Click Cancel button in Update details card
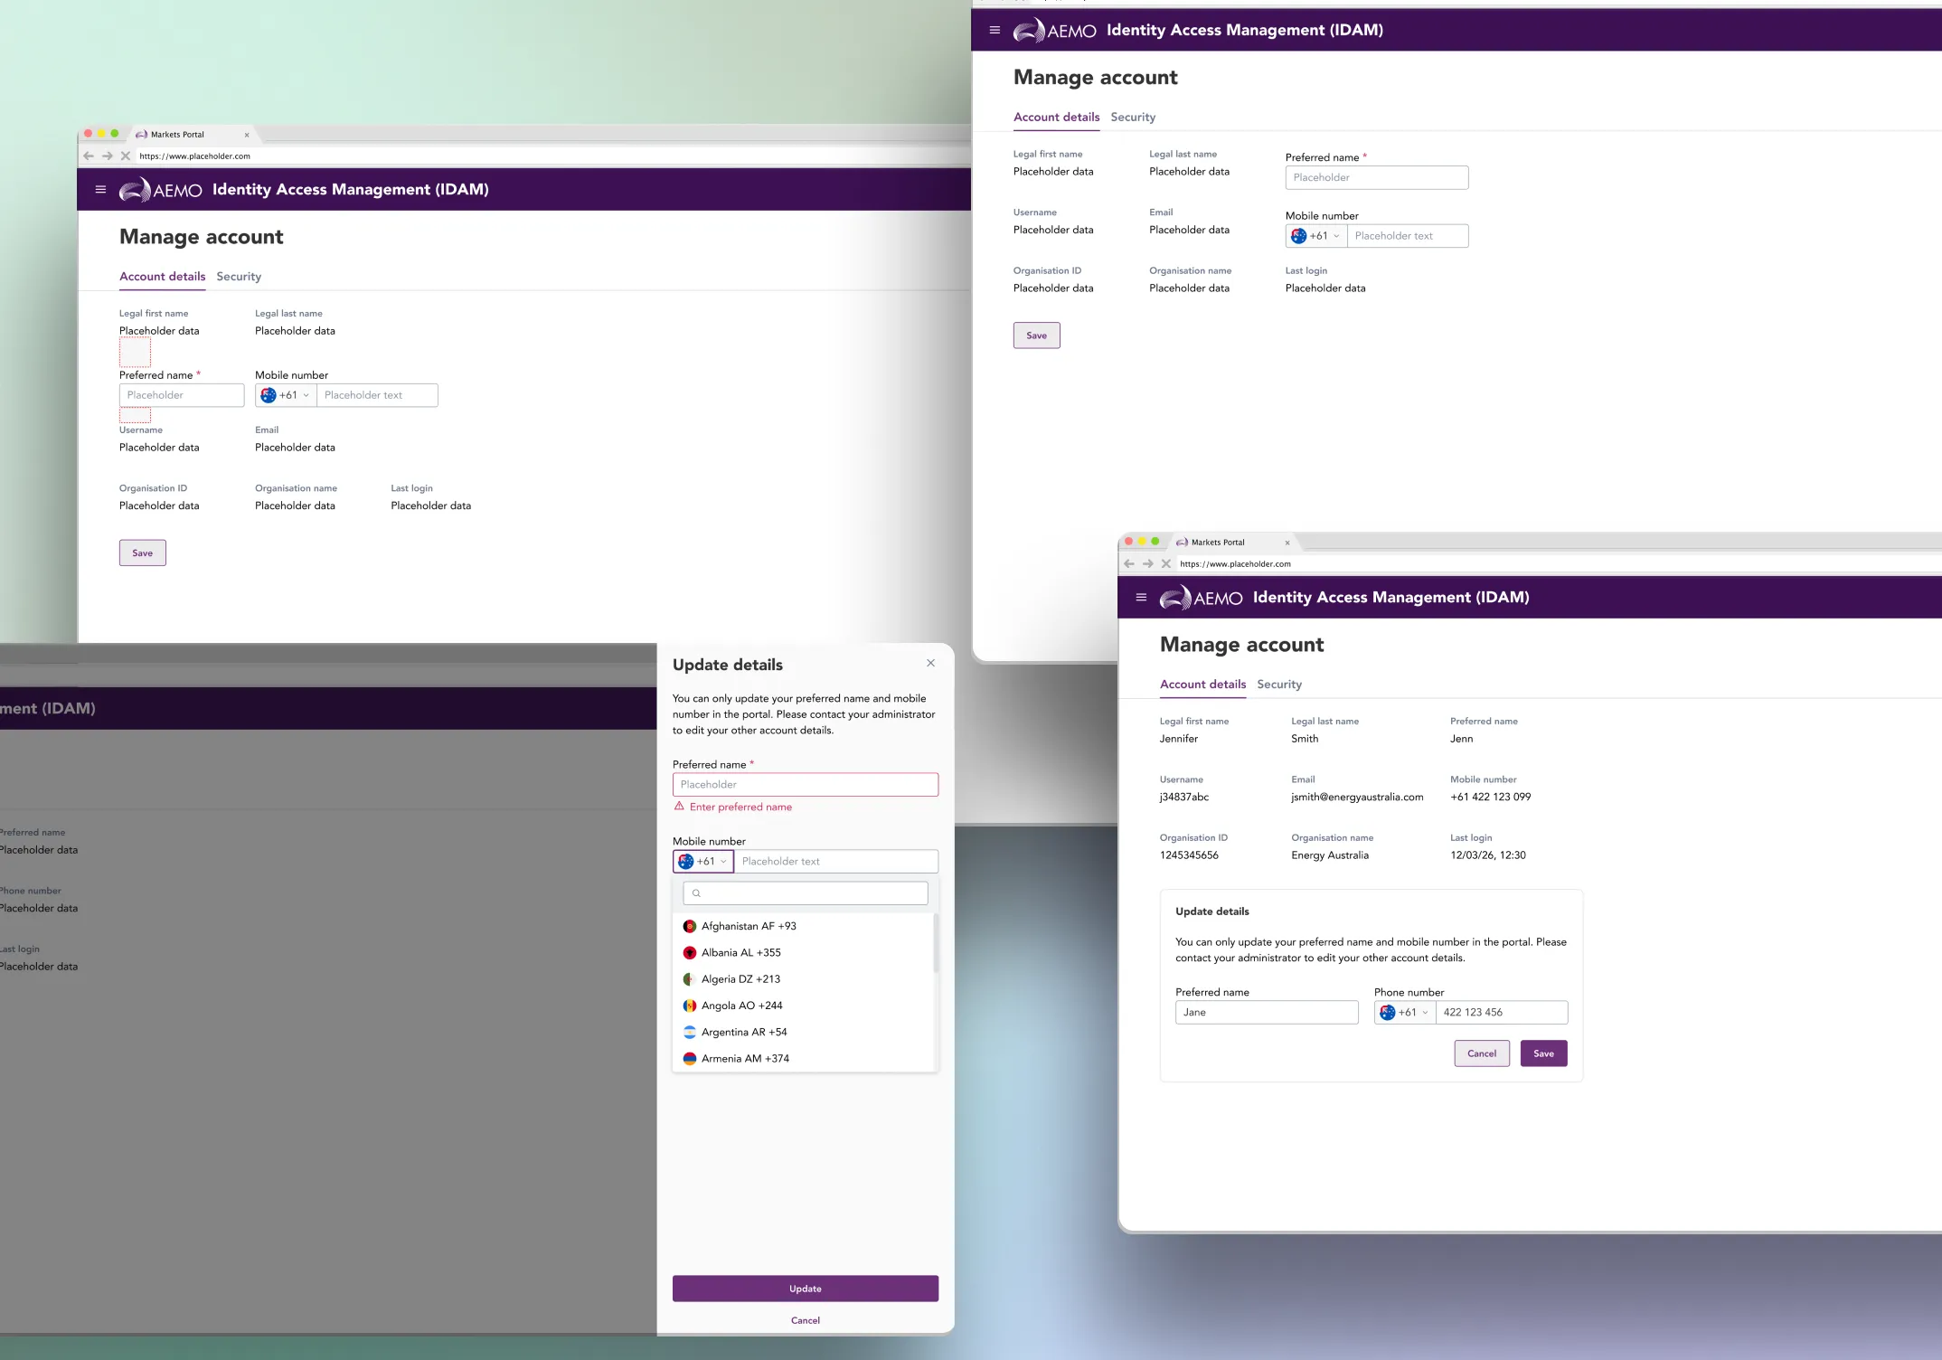The height and width of the screenshot is (1360, 1942). [x=1481, y=1053]
